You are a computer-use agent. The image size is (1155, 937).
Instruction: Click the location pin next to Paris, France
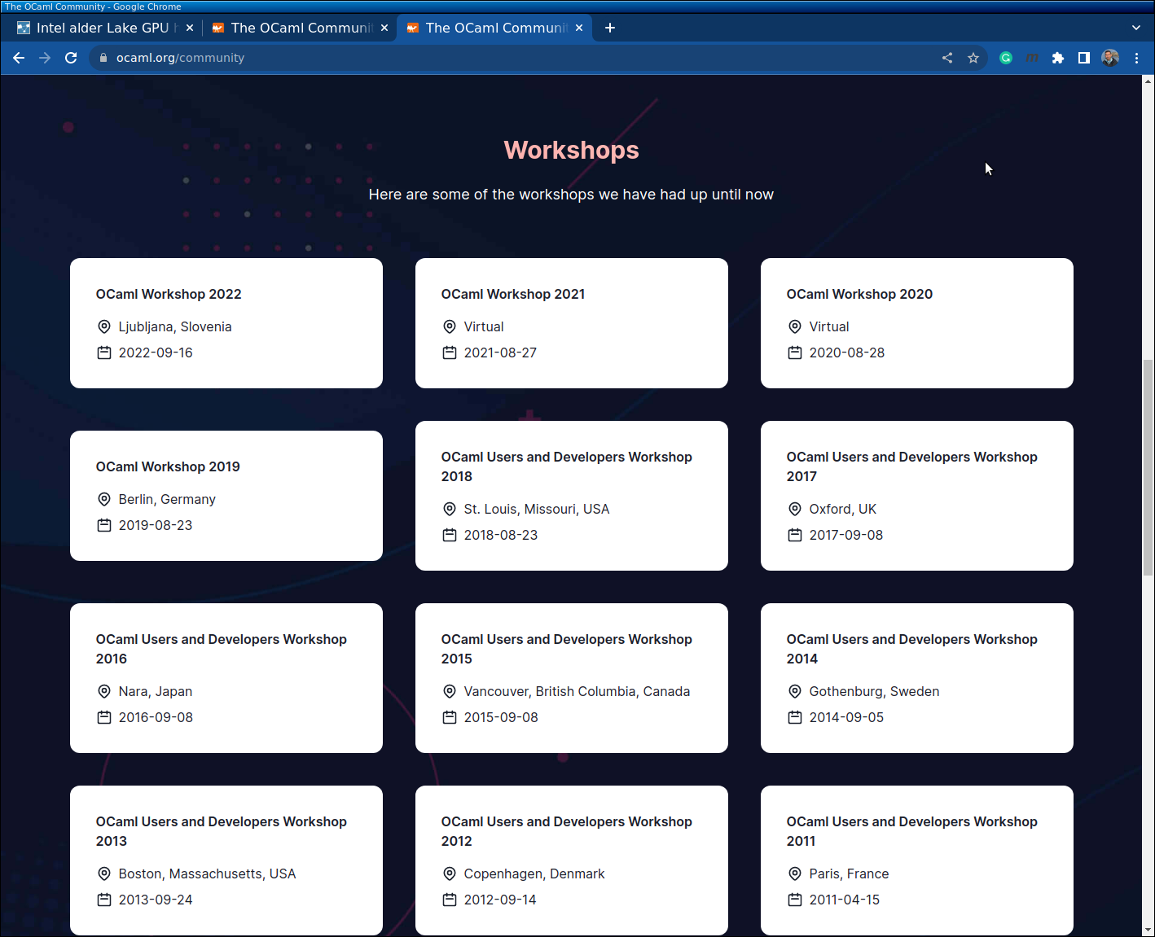click(795, 874)
